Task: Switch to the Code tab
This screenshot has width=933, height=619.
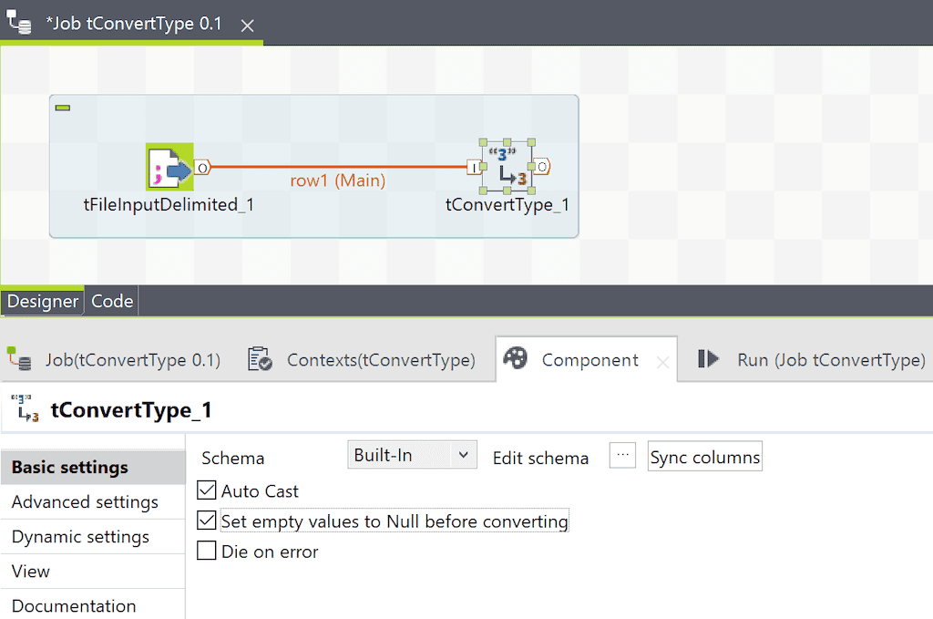Action: (x=112, y=300)
